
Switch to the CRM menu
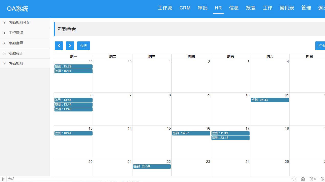[185, 8]
